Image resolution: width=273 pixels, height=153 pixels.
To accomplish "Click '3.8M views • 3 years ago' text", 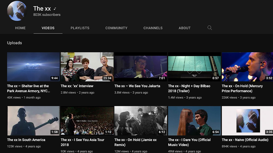I will [x=131, y=92].
